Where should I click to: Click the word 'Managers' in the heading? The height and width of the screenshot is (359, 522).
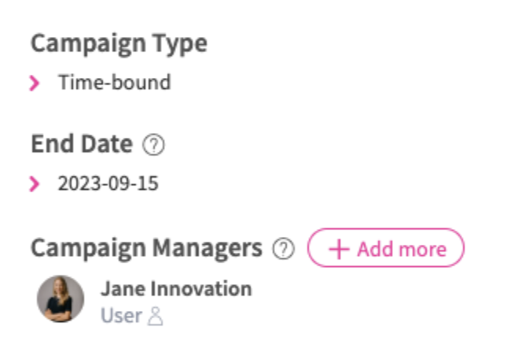[x=209, y=248]
